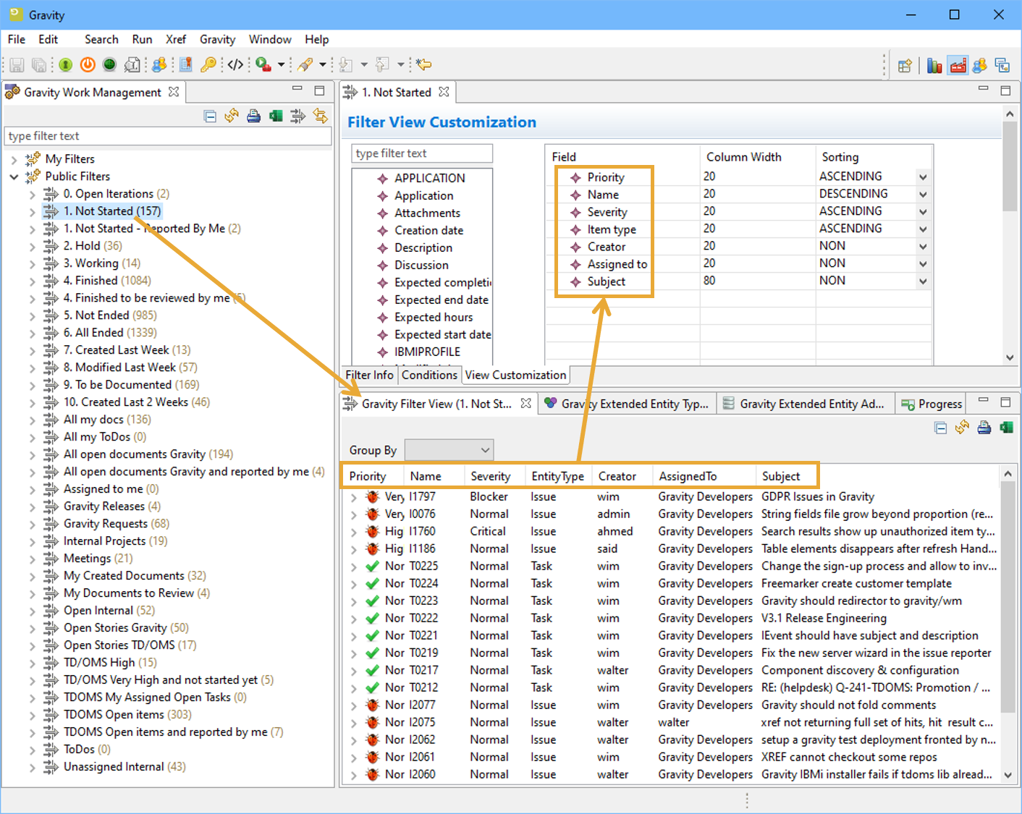The height and width of the screenshot is (814, 1022).
Task: Collapse all in Gravity Work Management
Action: pyautogui.click(x=210, y=116)
